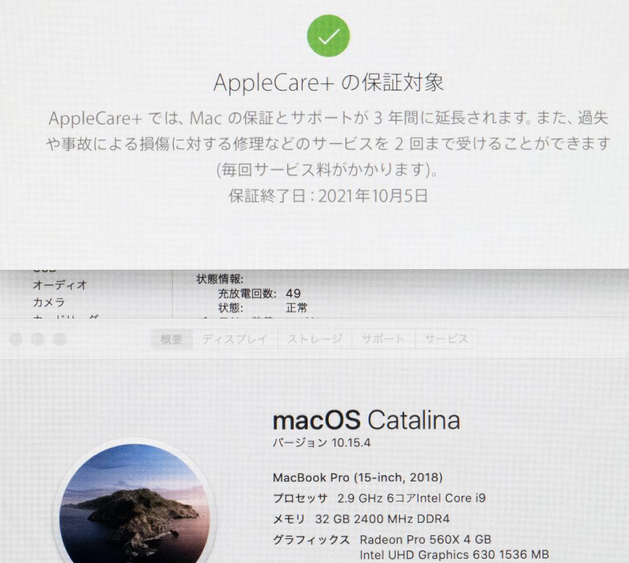Click the バージョン 10.15.4 text
Image resolution: width=629 pixels, height=563 pixels.
321,443
